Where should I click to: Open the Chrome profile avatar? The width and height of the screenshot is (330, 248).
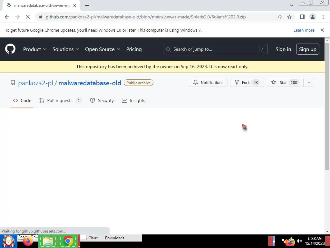click(313, 17)
